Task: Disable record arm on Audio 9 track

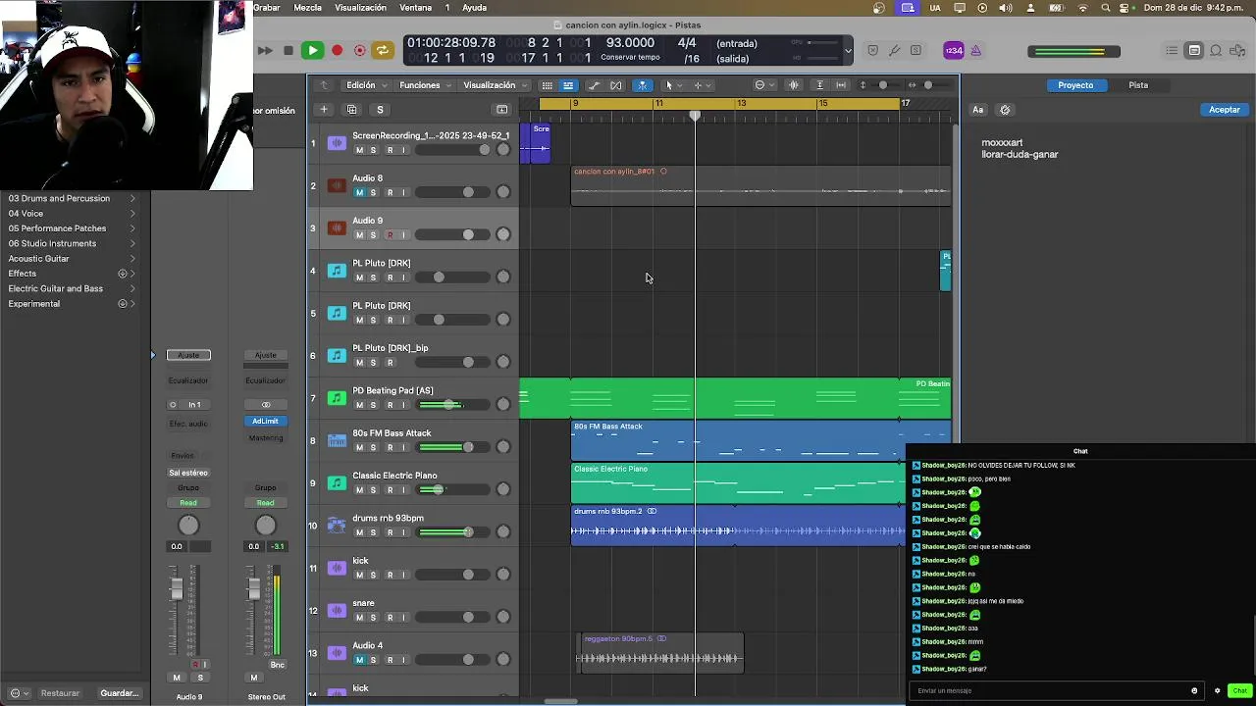Action: tap(390, 235)
